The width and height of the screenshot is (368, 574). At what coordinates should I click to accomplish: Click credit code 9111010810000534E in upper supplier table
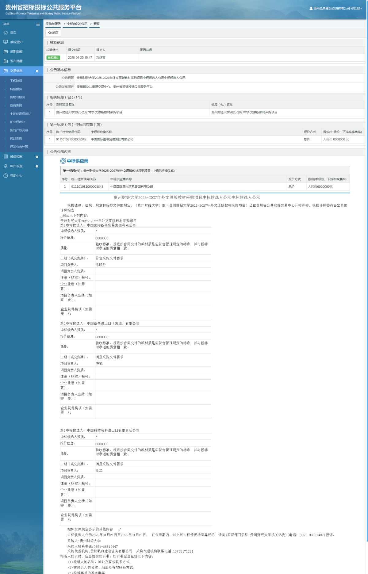click(x=71, y=140)
